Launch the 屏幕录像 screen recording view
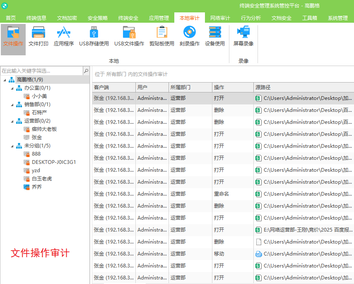The height and width of the screenshot is (284, 354). (x=243, y=36)
